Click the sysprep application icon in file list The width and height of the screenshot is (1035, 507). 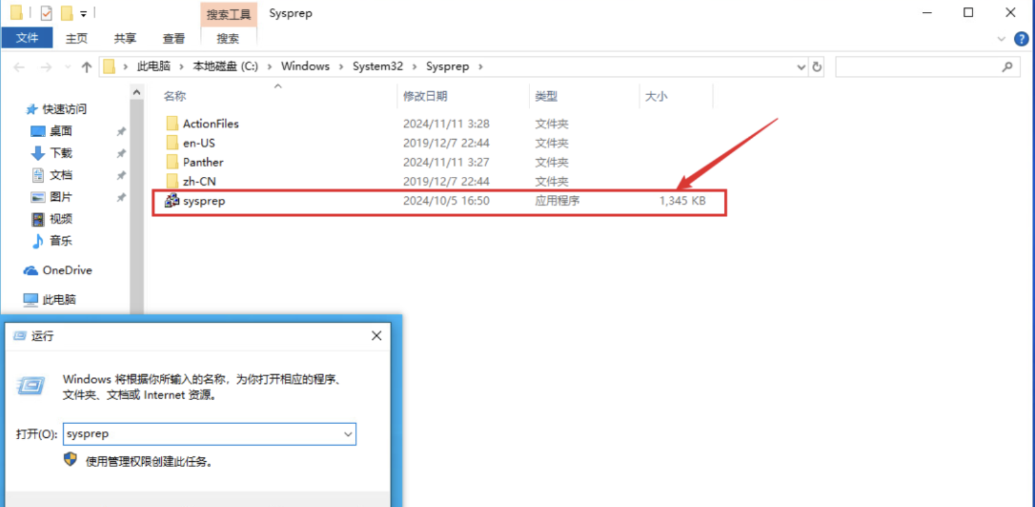(172, 200)
